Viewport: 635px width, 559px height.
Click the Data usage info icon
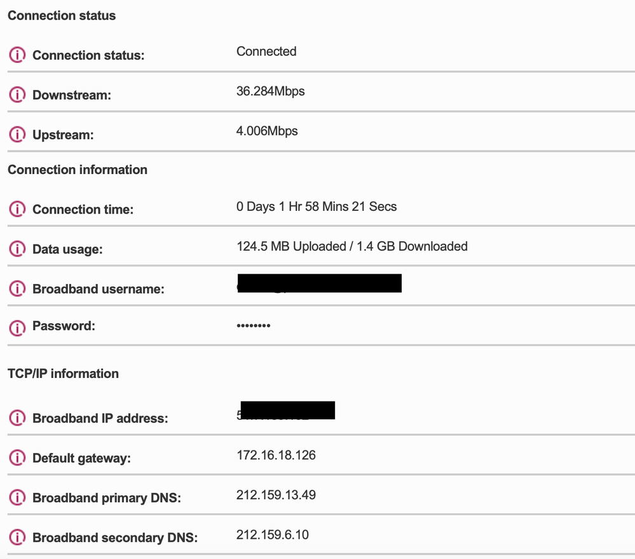pos(17,248)
